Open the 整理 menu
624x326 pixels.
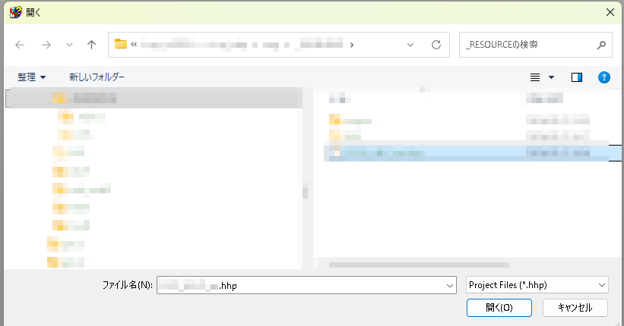[32, 77]
